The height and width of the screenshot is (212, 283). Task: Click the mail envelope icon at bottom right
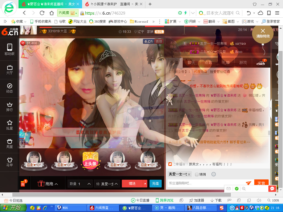point(229,189)
